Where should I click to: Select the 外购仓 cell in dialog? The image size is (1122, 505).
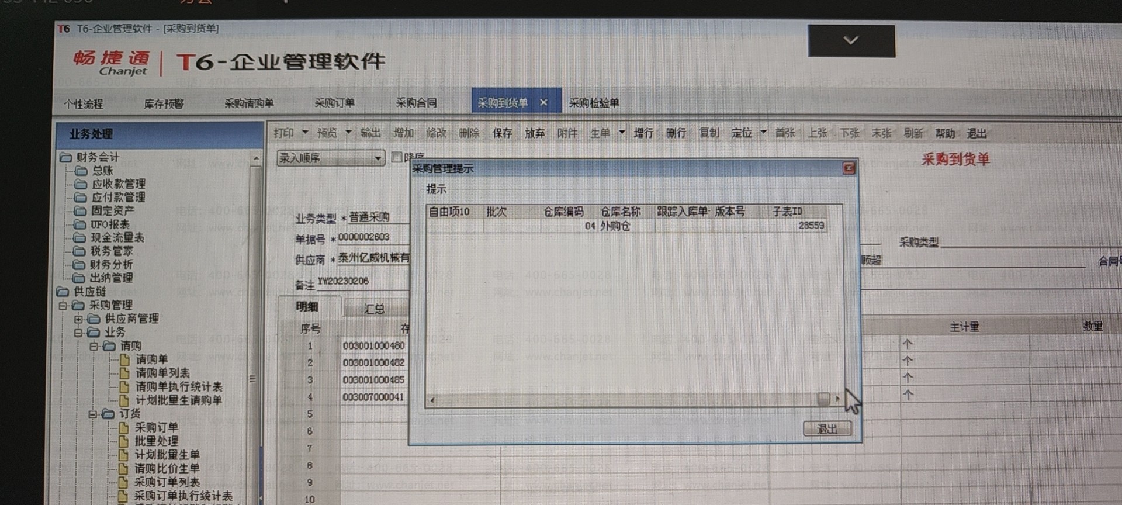point(626,226)
